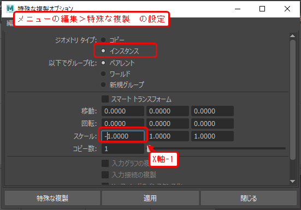Screen dimensions: 301x210
Task: Click the 回転 X value field
Action: (x=123, y=124)
